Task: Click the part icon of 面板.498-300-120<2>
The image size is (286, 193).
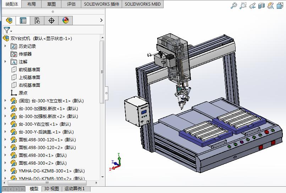Action: 14,147
